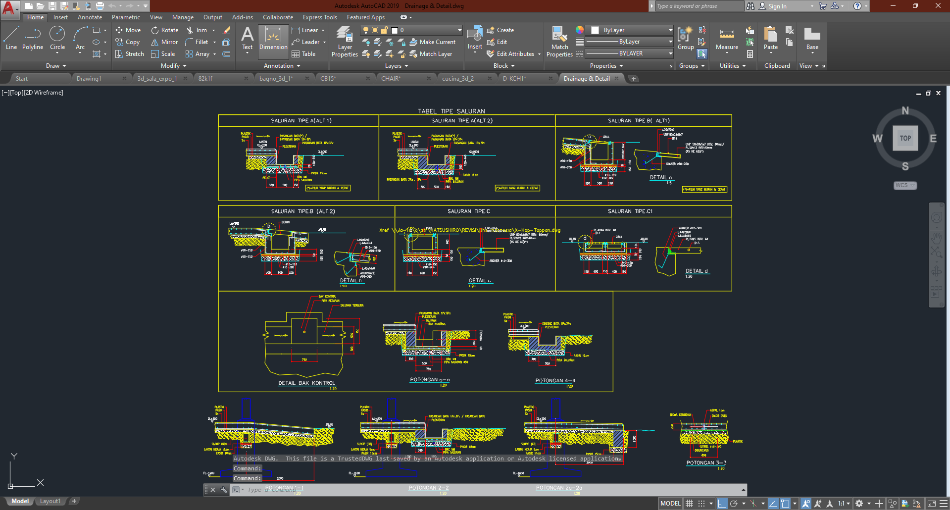The height and width of the screenshot is (510, 950).
Task: Open the Annotate ribbon tab
Action: [90, 17]
